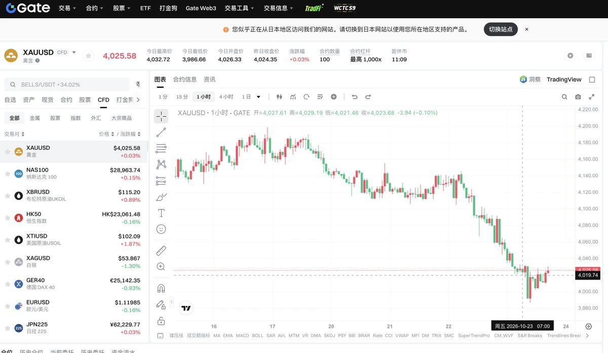Click the chart symbol search magnifier
The image size is (608, 353).
564,97
